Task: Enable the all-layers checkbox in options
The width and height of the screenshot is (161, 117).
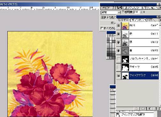Action: [102, 28]
